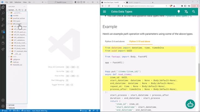Open the Edit menu in VS Code
Viewport: 200px width, 112px height.
(x=11, y=2)
